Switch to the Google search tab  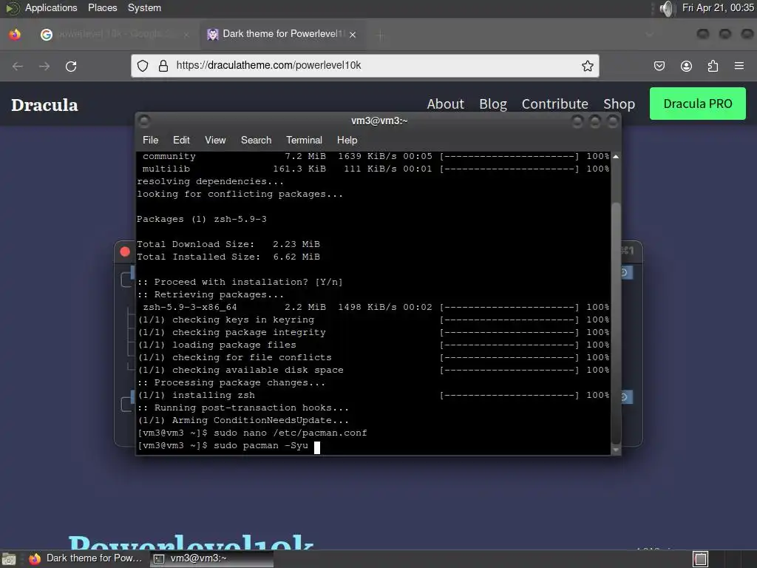coord(115,34)
